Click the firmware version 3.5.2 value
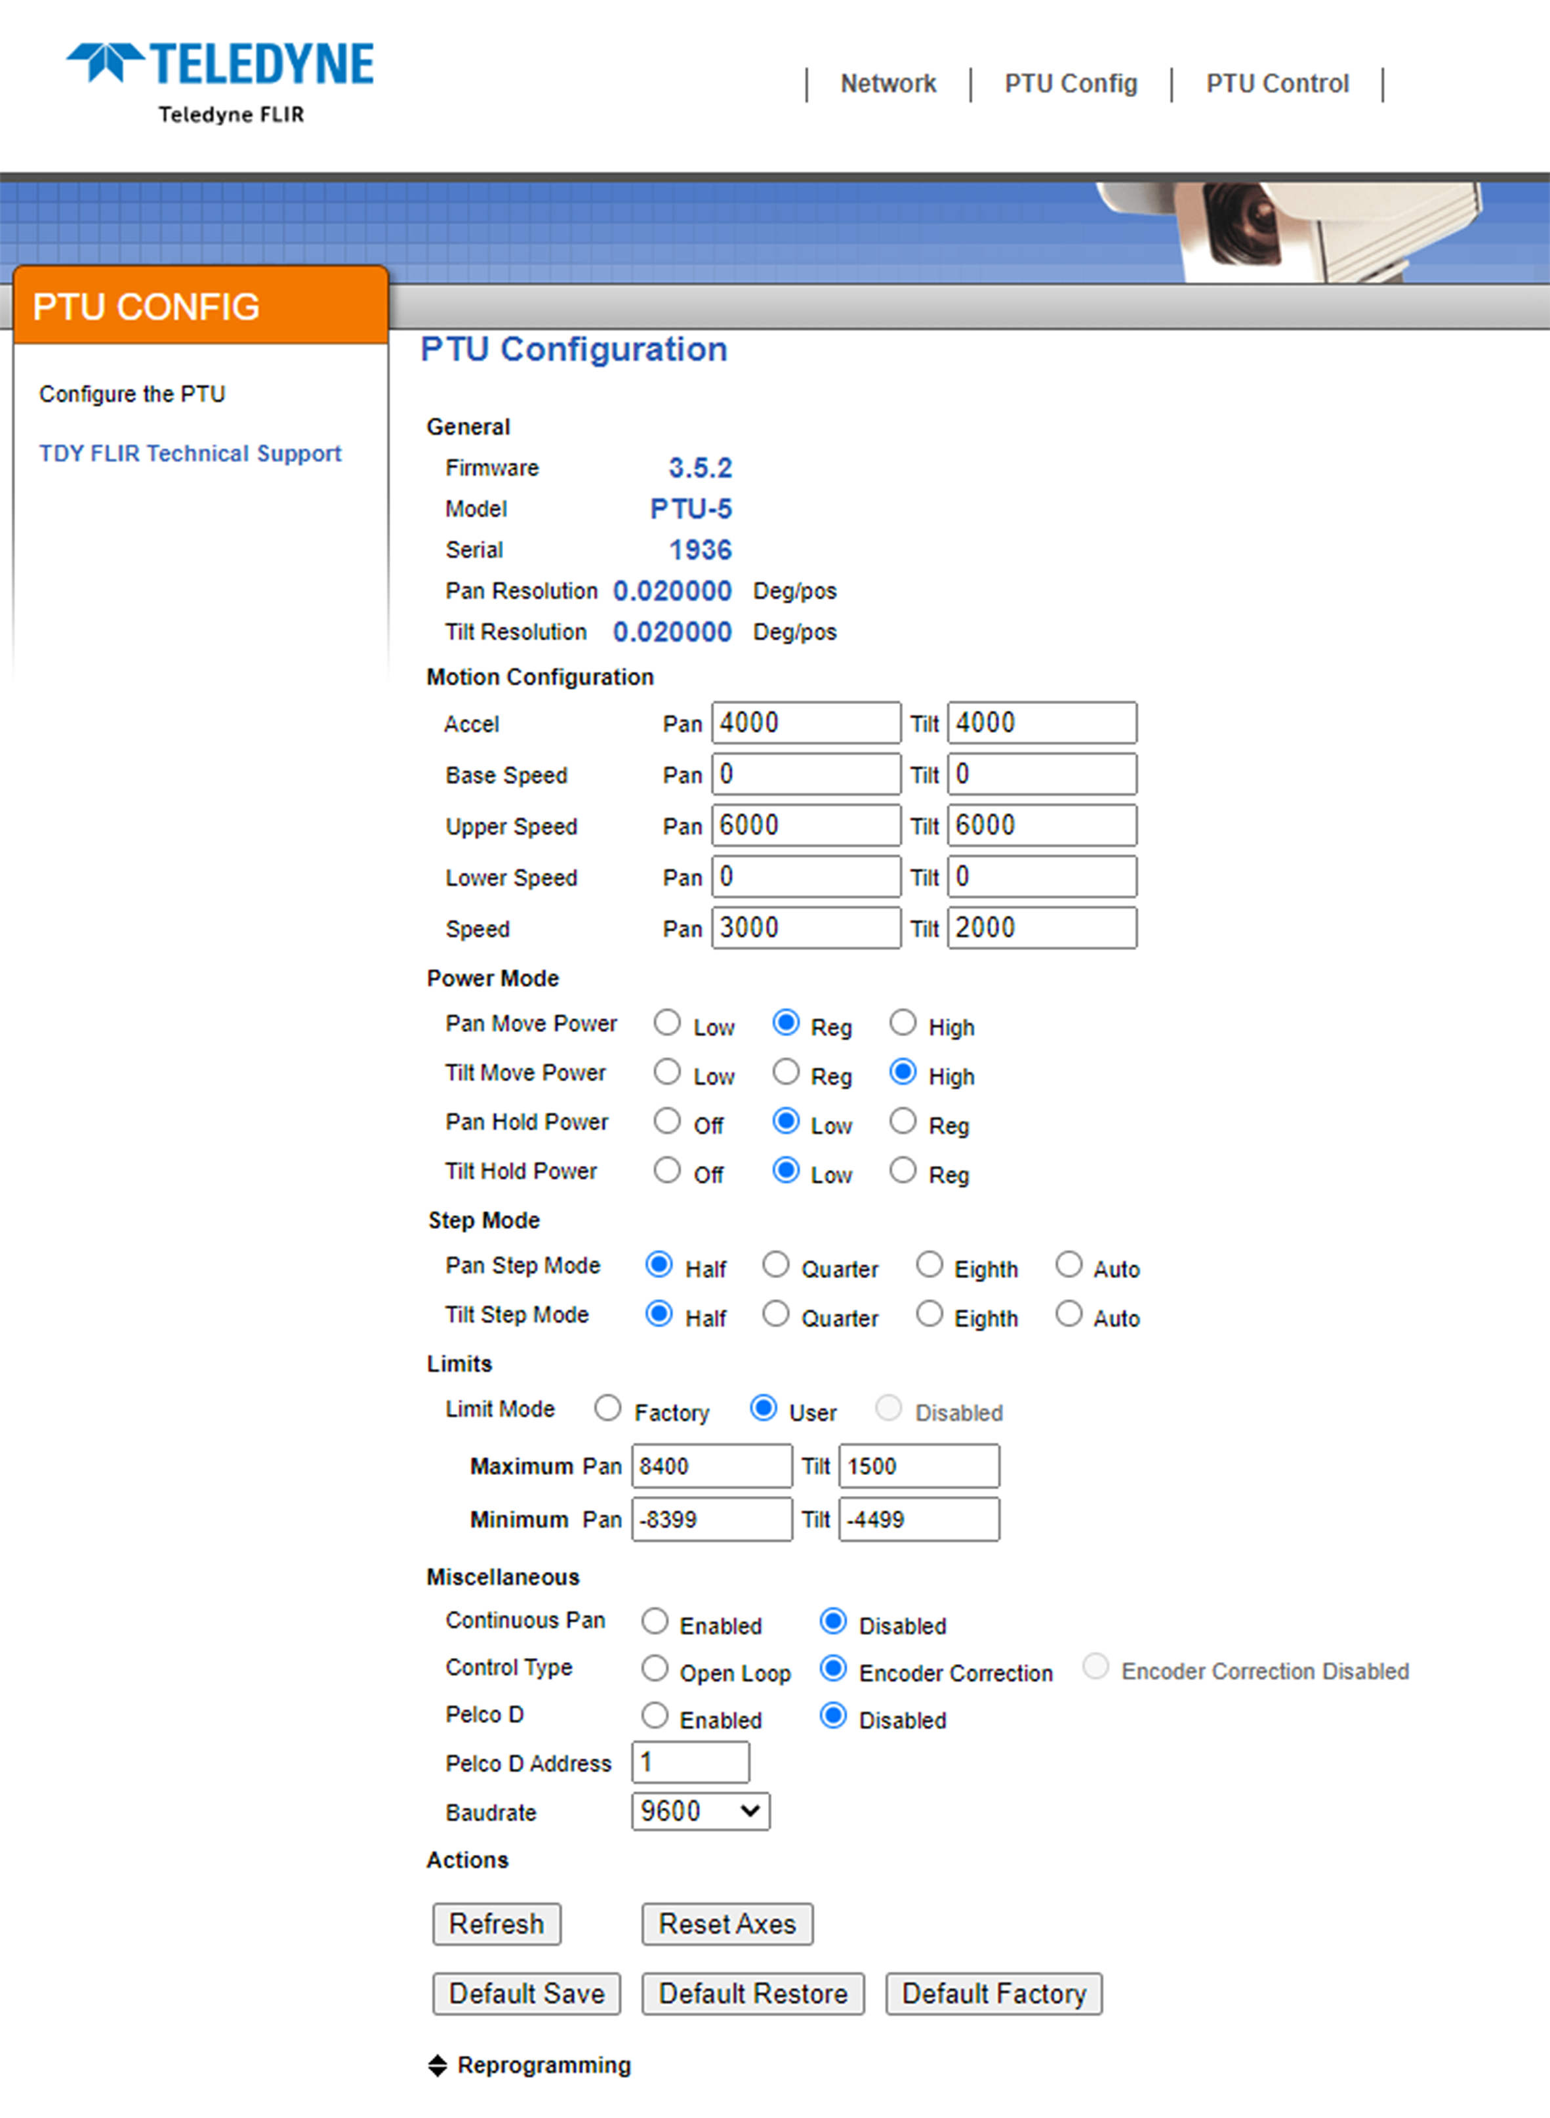 point(700,467)
